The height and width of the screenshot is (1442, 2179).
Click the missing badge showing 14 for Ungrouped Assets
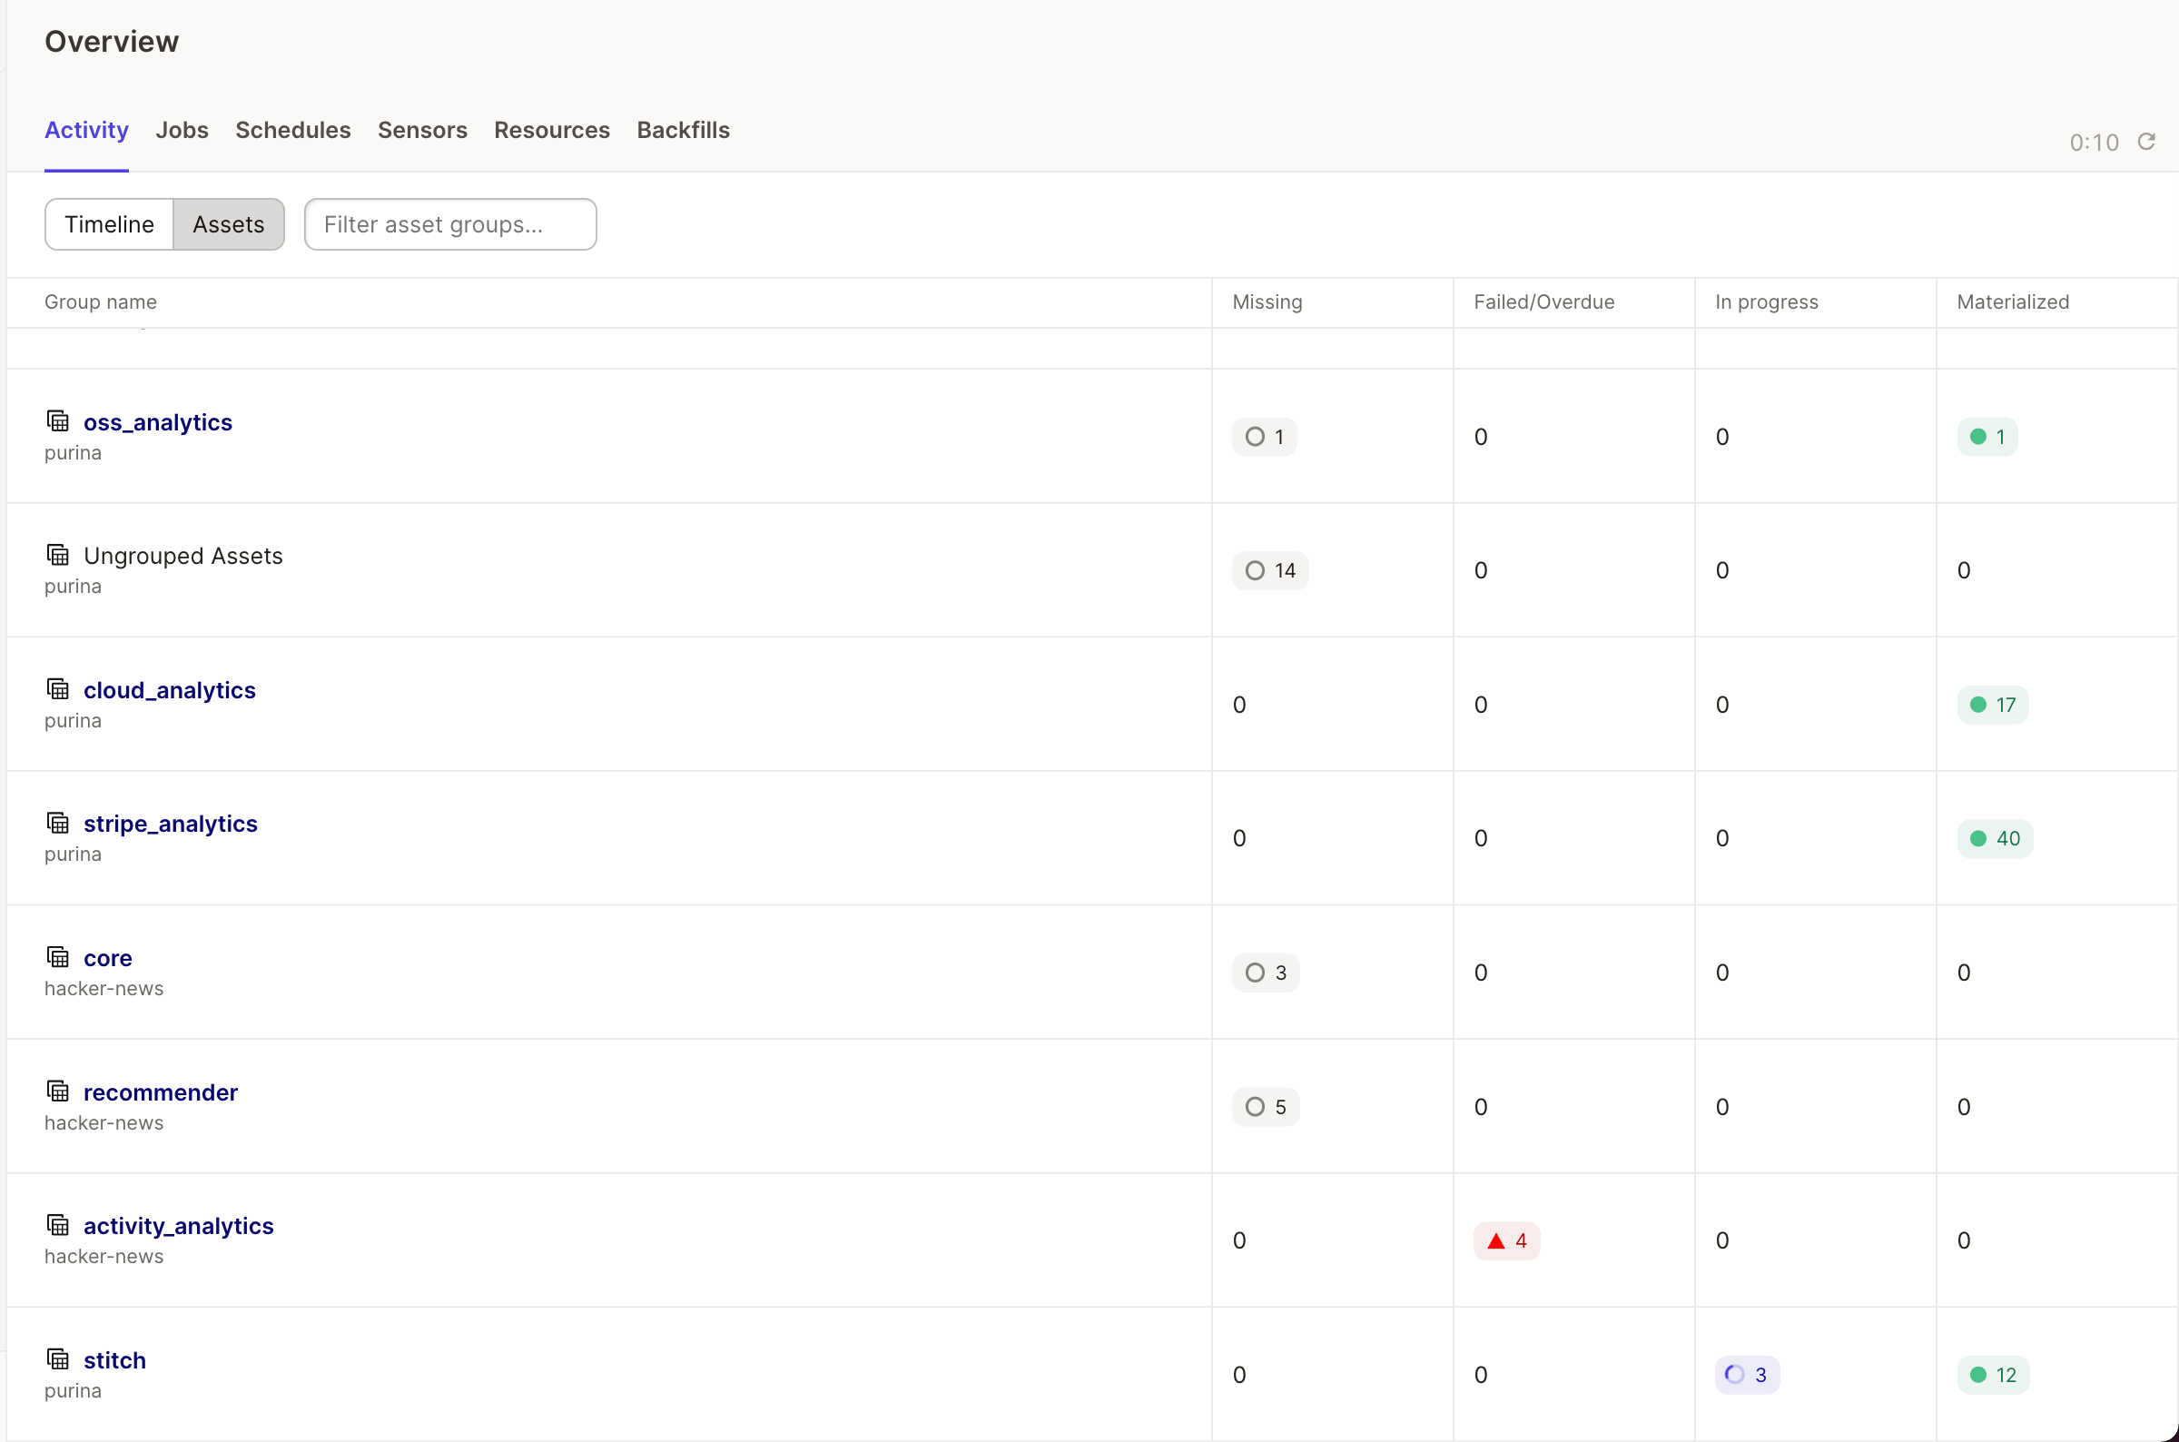point(1269,570)
